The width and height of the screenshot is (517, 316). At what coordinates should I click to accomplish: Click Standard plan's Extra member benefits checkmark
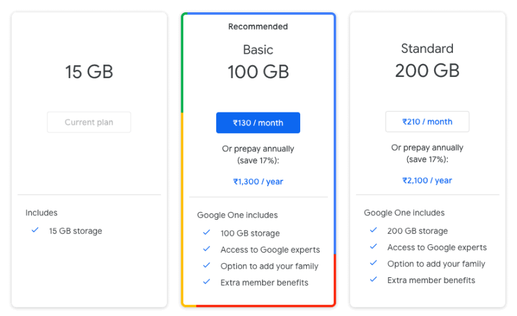click(x=373, y=279)
